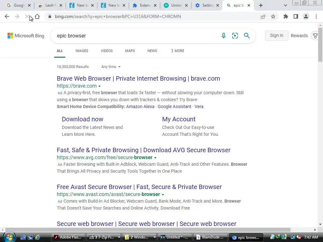Bookmark this page with the star icon
This screenshot has width=323, height=242.
click(x=273, y=16)
